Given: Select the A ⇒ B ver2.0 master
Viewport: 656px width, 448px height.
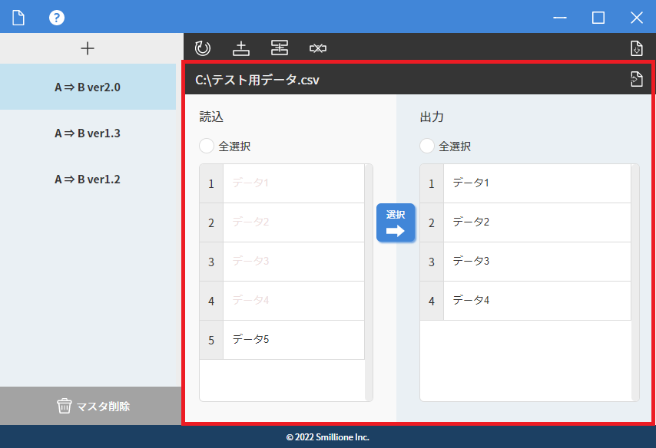Looking at the screenshot, I should 88,87.
